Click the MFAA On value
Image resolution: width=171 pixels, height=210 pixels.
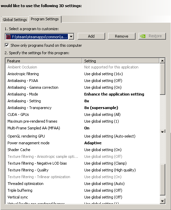point(87,128)
